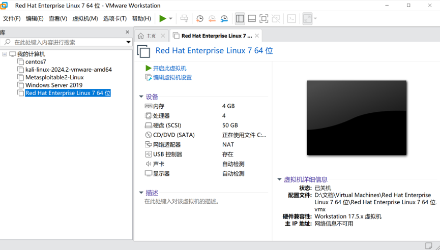The width and height of the screenshot is (440, 250).
Task: Click the 硬盘 (SCSI) device row
Action: [206, 126]
